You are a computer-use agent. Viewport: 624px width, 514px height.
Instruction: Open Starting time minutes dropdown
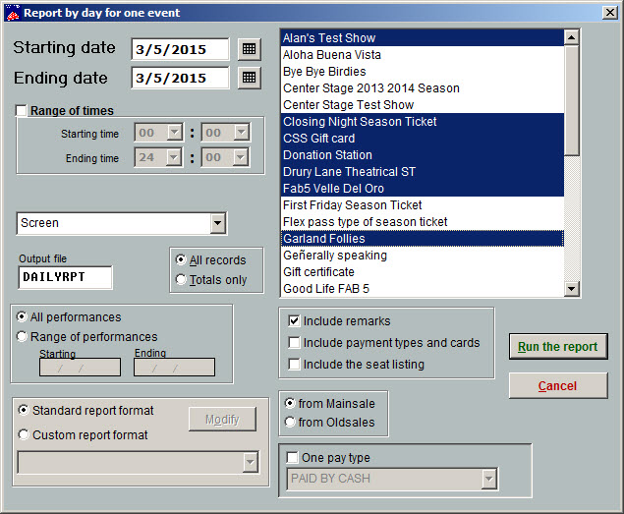[241, 132]
